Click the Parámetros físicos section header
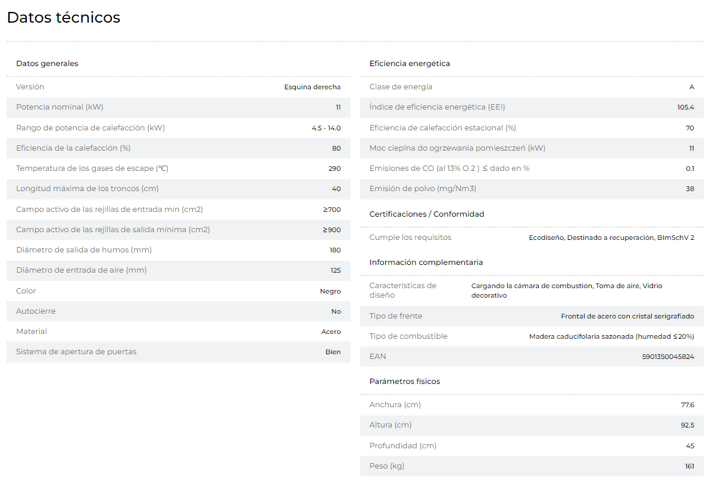712x484 pixels. pyautogui.click(x=405, y=382)
